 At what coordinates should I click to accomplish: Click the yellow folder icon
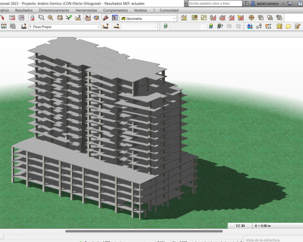(288, 27)
